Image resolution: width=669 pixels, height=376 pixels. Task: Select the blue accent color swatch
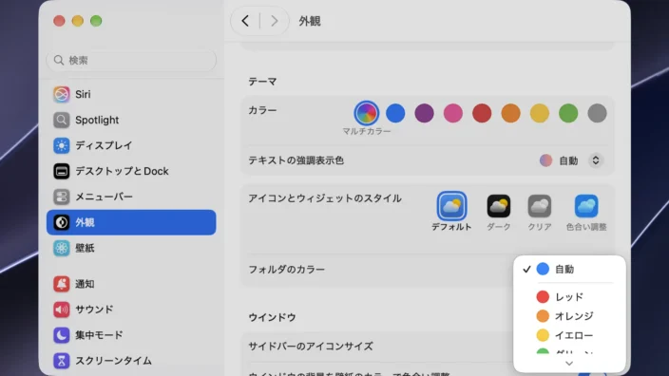[395, 113]
